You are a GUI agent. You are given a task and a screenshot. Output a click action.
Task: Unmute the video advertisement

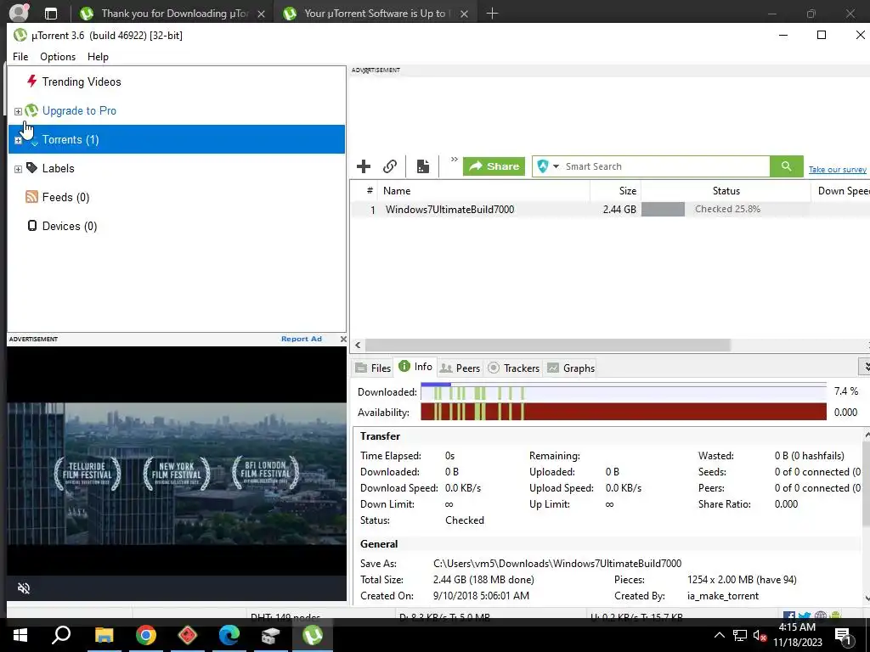click(x=23, y=588)
